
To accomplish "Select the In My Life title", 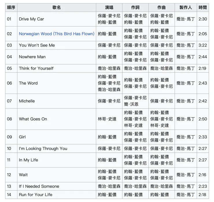I will tap(28, 160).
